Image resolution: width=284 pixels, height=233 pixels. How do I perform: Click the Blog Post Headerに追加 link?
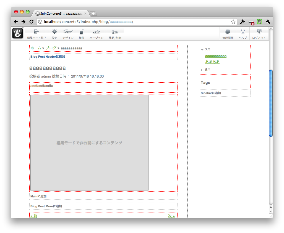pos(48,57)
